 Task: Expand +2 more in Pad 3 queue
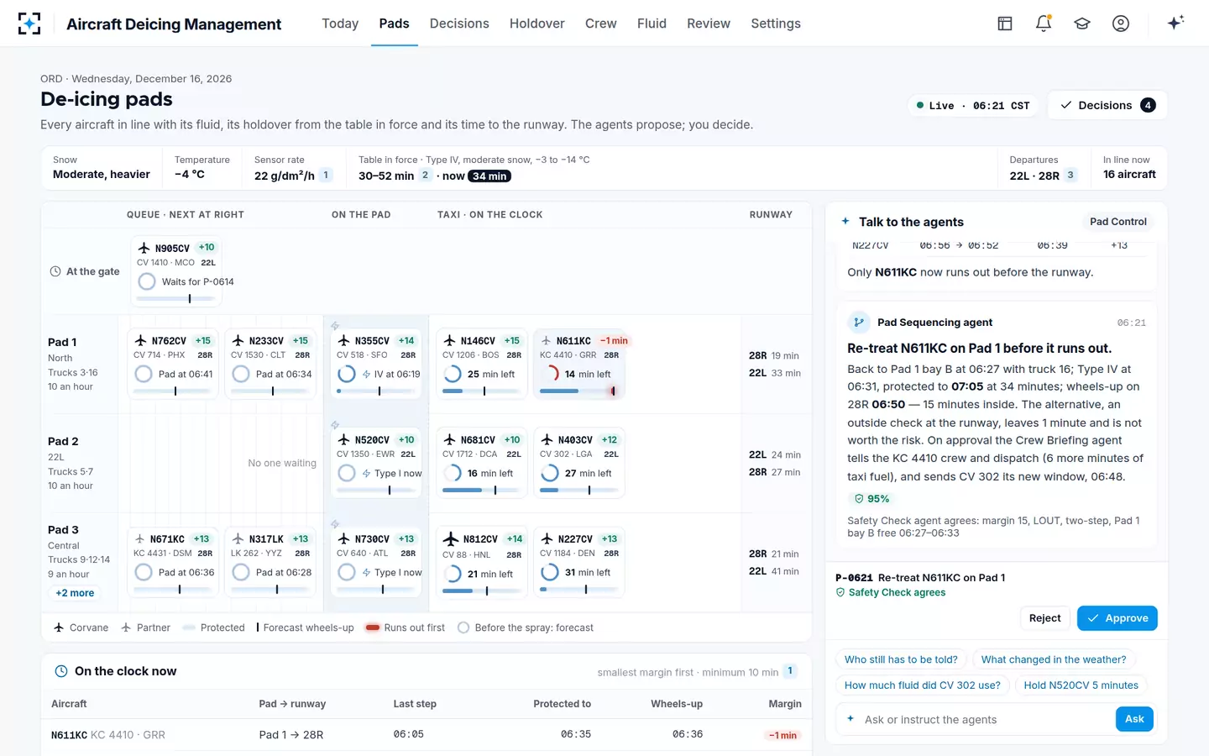(x=75, y=593)
